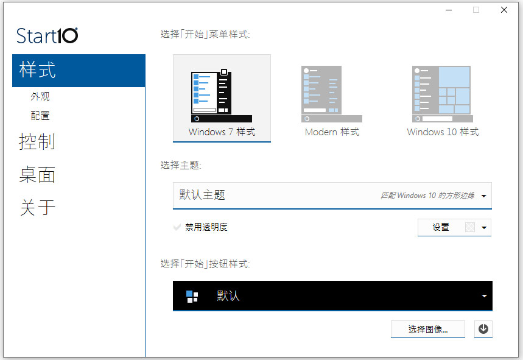The image size is (523, 360).
Task: Choose the Modern 样式 start menu preview
Action: (331, 94)
